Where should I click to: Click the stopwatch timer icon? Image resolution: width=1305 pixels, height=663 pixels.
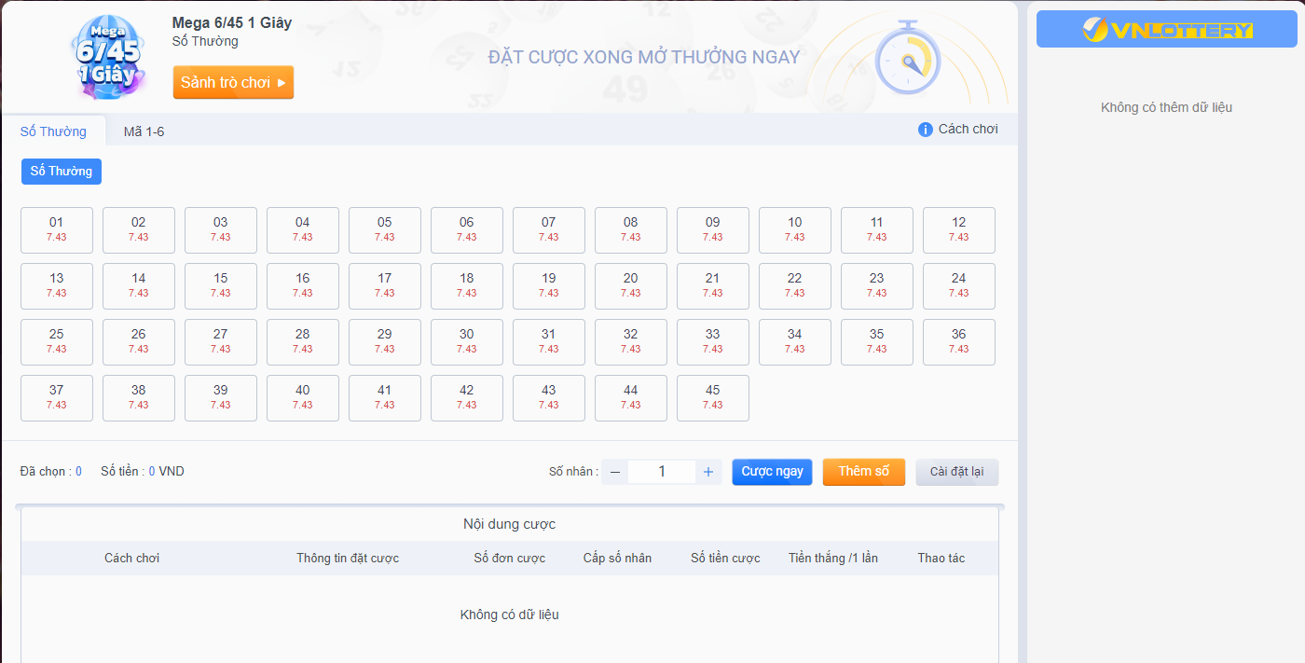[907, 60]
